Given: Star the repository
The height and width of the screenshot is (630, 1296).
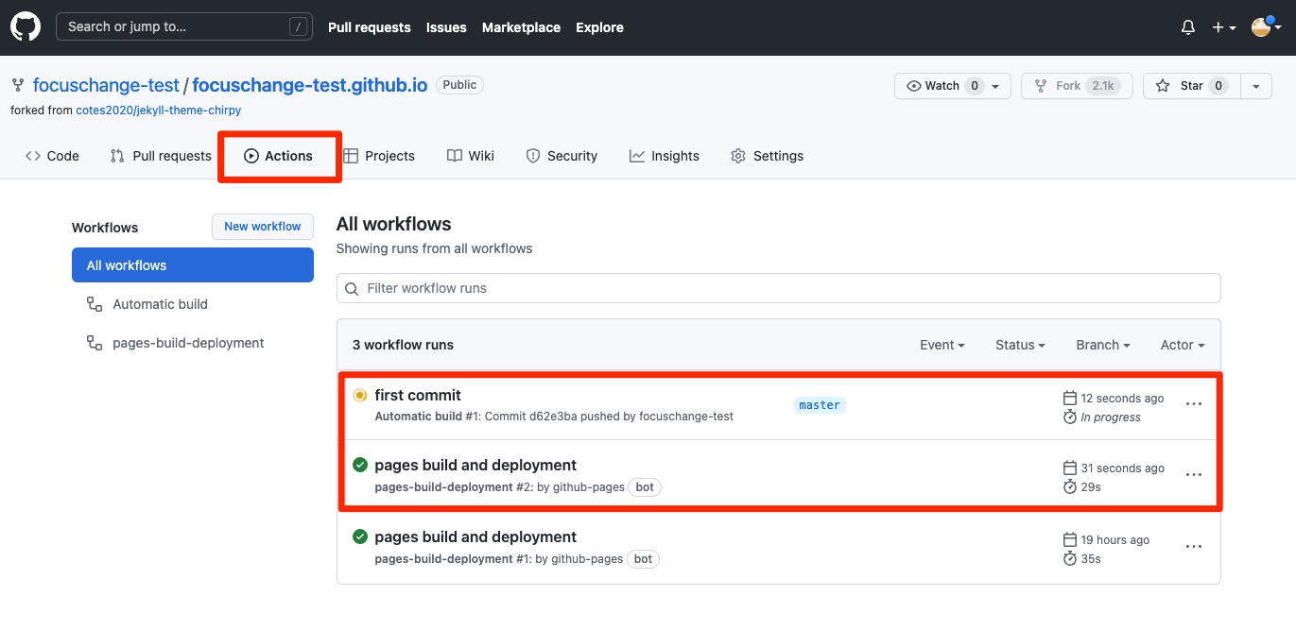Looking at the screenshot, I should coord(1191,86).
